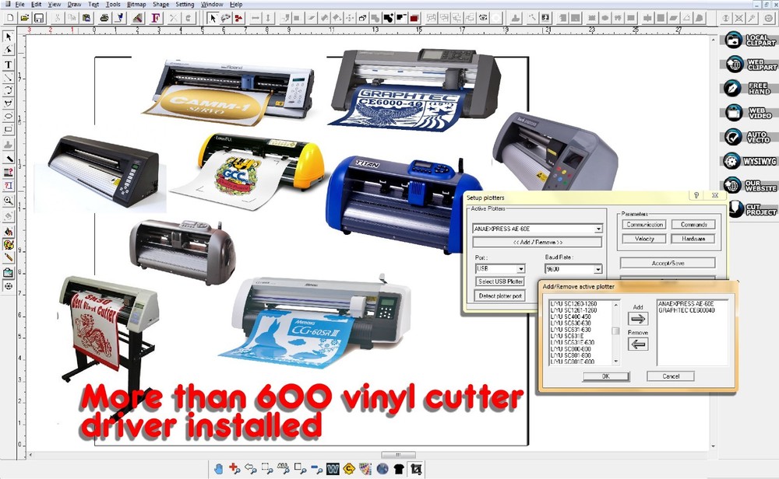Screen dimensions: 779x479
Task: Open Our Website in the right panel
Action: [750, 185]
